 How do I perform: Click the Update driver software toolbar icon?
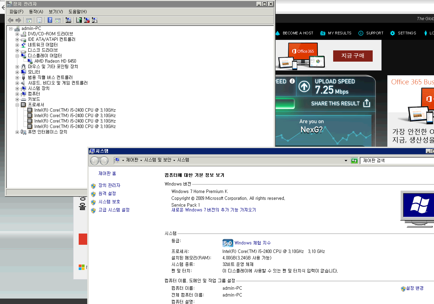pos(79,20)
